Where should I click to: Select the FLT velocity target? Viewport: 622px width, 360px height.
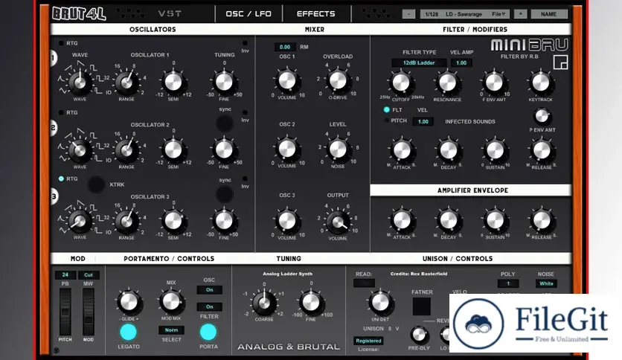387,110
